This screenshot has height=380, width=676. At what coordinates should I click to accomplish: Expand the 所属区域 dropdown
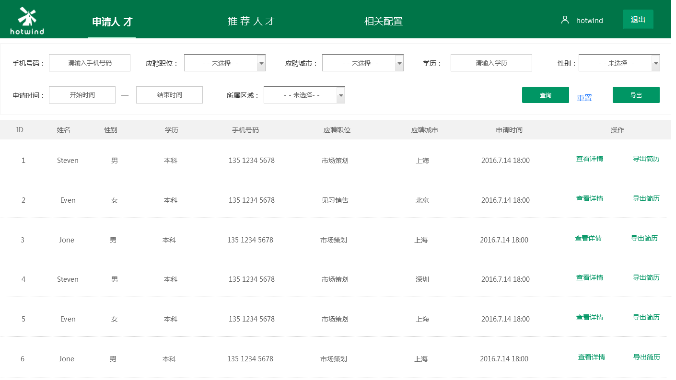[x=304, y=95]
